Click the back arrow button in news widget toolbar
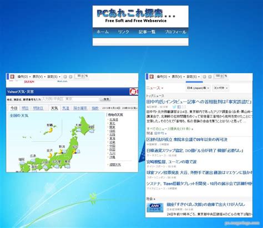 tap(204, 77)
